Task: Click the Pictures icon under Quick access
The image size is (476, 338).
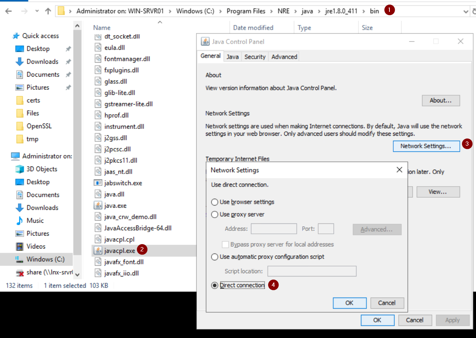Action: (x=20, y=87)
